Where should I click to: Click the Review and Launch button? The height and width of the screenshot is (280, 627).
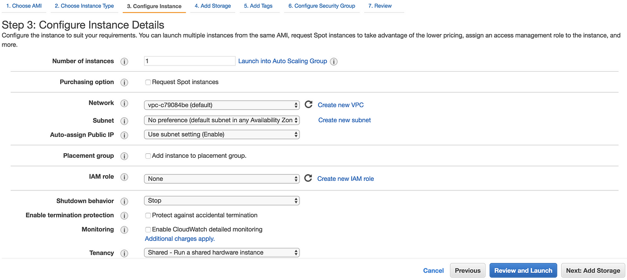click(x=523, y=270)
